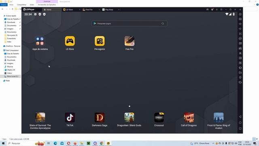Open the virtual location pin icon
Viewport: 259px width, 146px height.
click(240, 77)
